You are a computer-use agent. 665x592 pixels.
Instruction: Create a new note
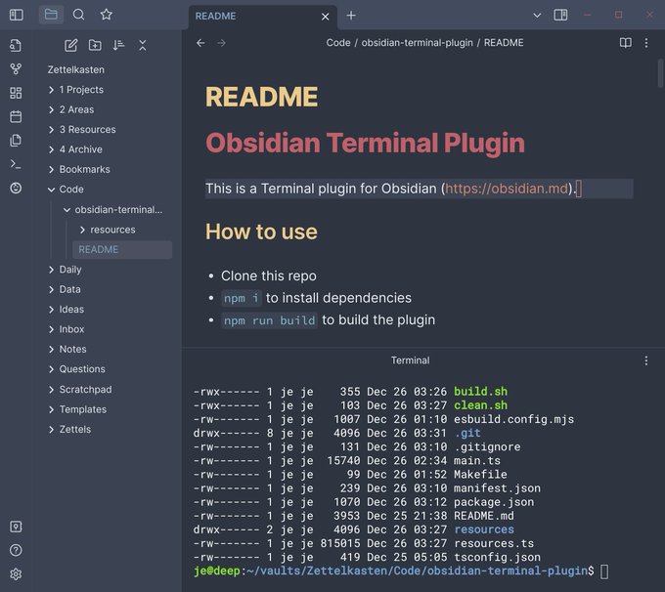coord(70,45)
